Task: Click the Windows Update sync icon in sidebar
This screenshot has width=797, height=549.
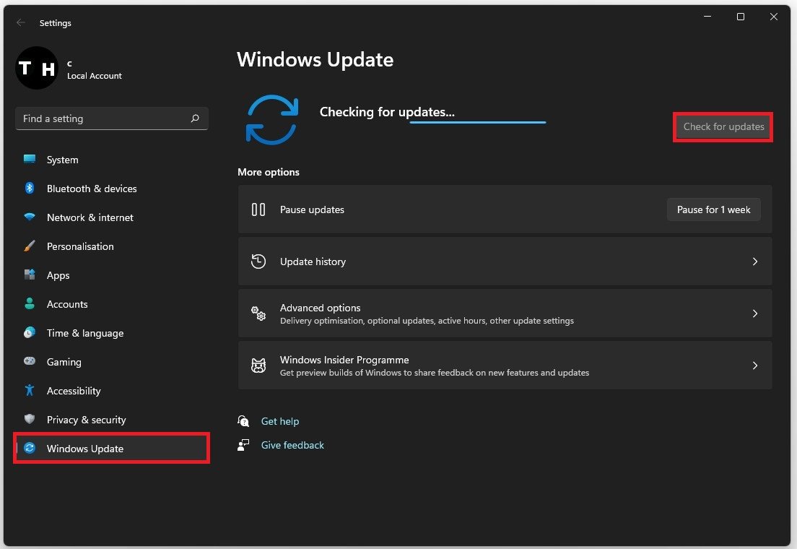Action: point(30,448)
